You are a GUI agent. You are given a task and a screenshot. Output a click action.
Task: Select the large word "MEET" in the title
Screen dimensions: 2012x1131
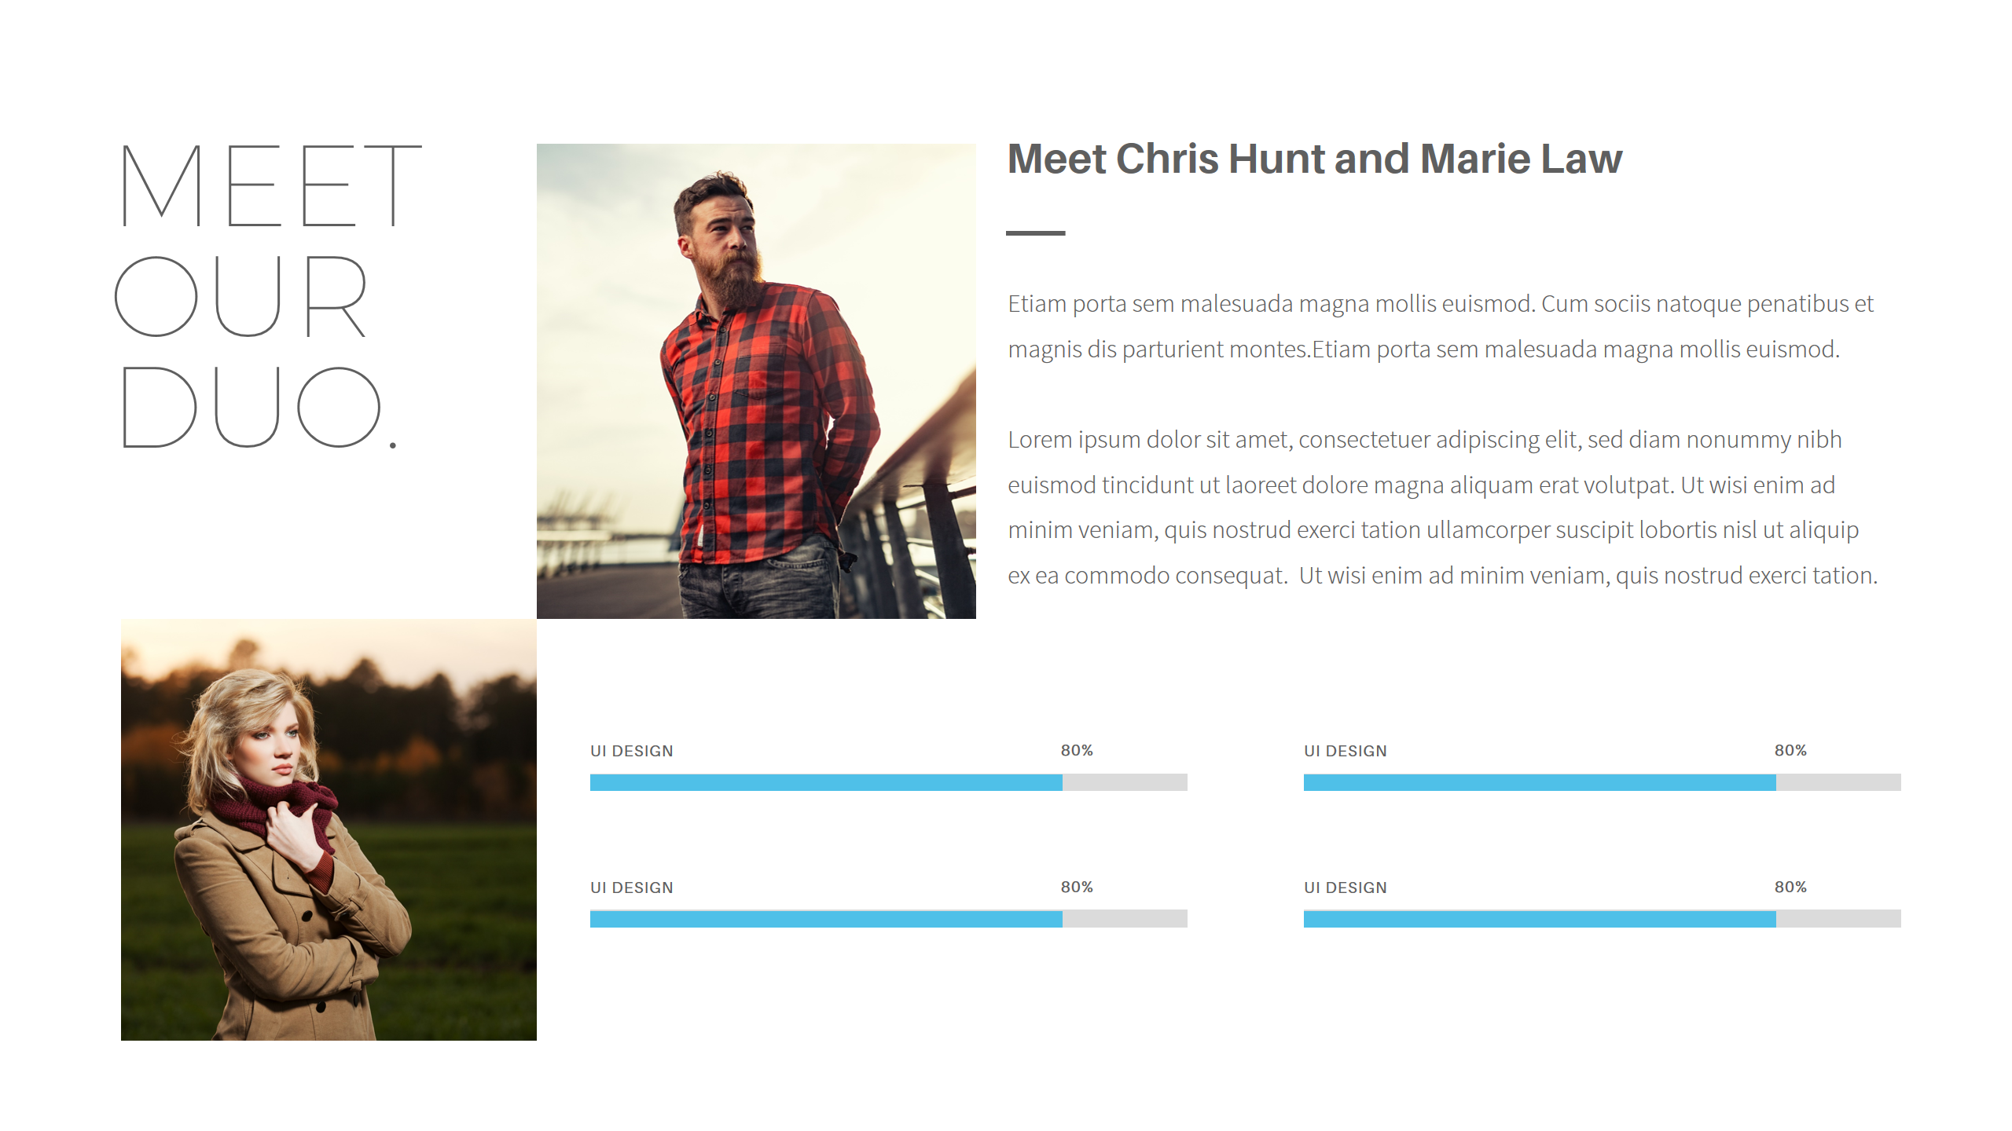pos(271,186)
